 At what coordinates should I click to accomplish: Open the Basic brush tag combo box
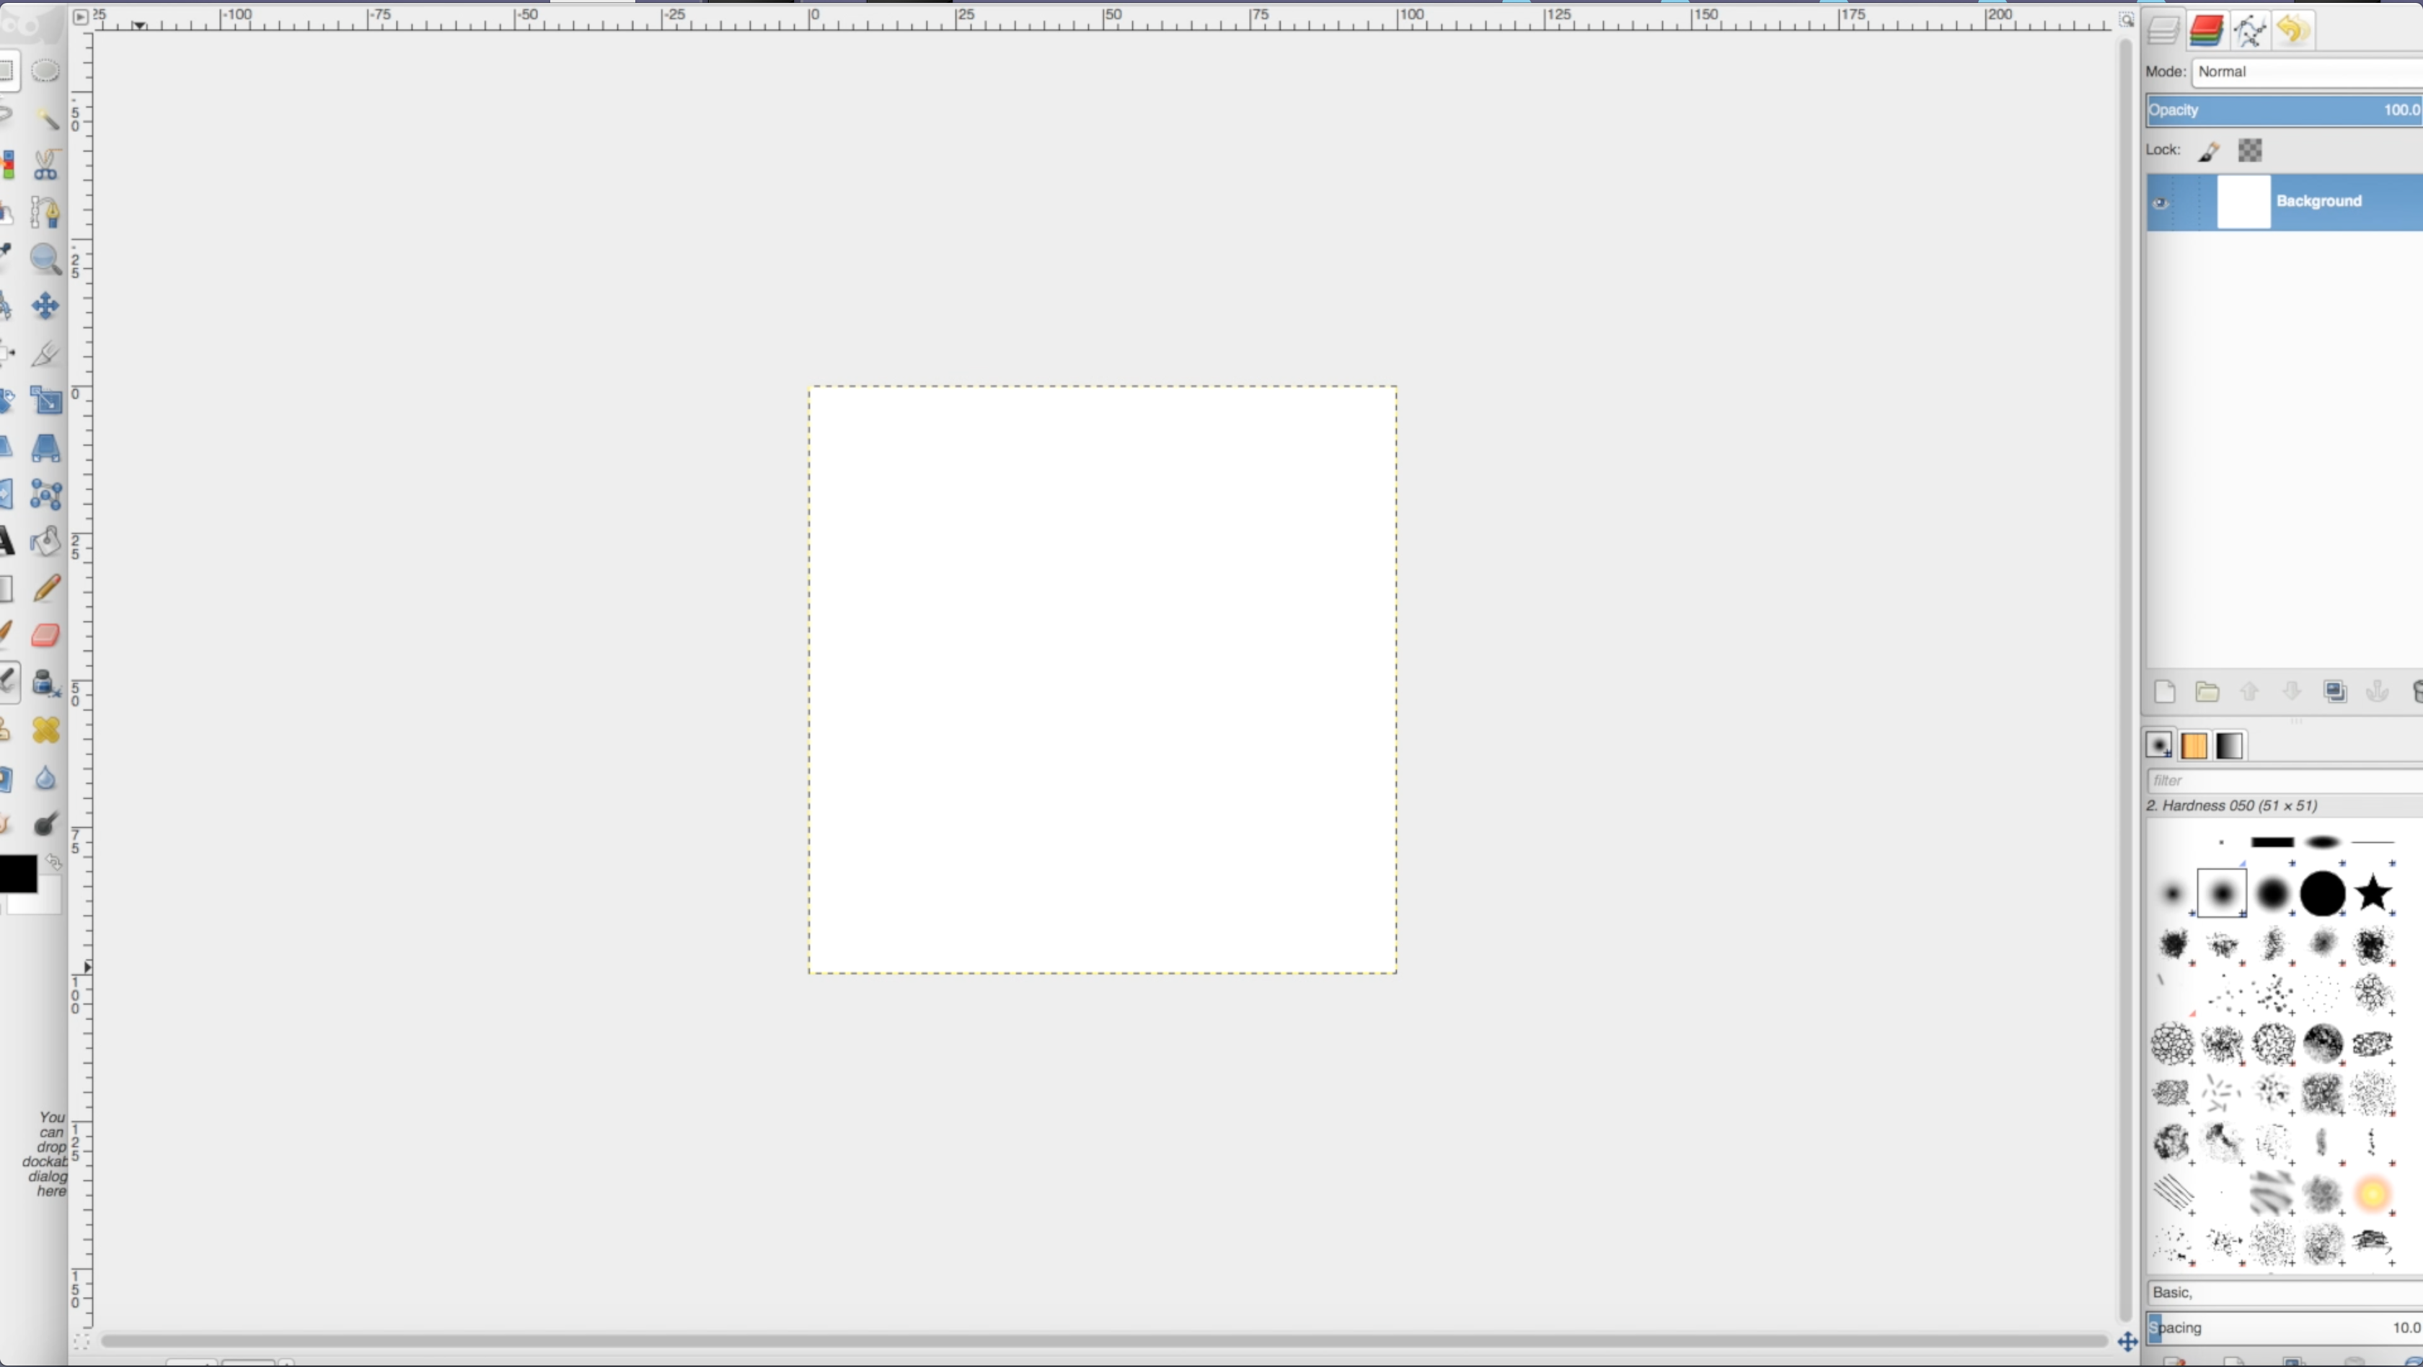click(x=2277, y=1292)
